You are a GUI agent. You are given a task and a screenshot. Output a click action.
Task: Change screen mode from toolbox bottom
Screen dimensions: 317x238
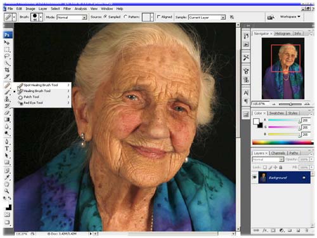click(x=7, y=222)
